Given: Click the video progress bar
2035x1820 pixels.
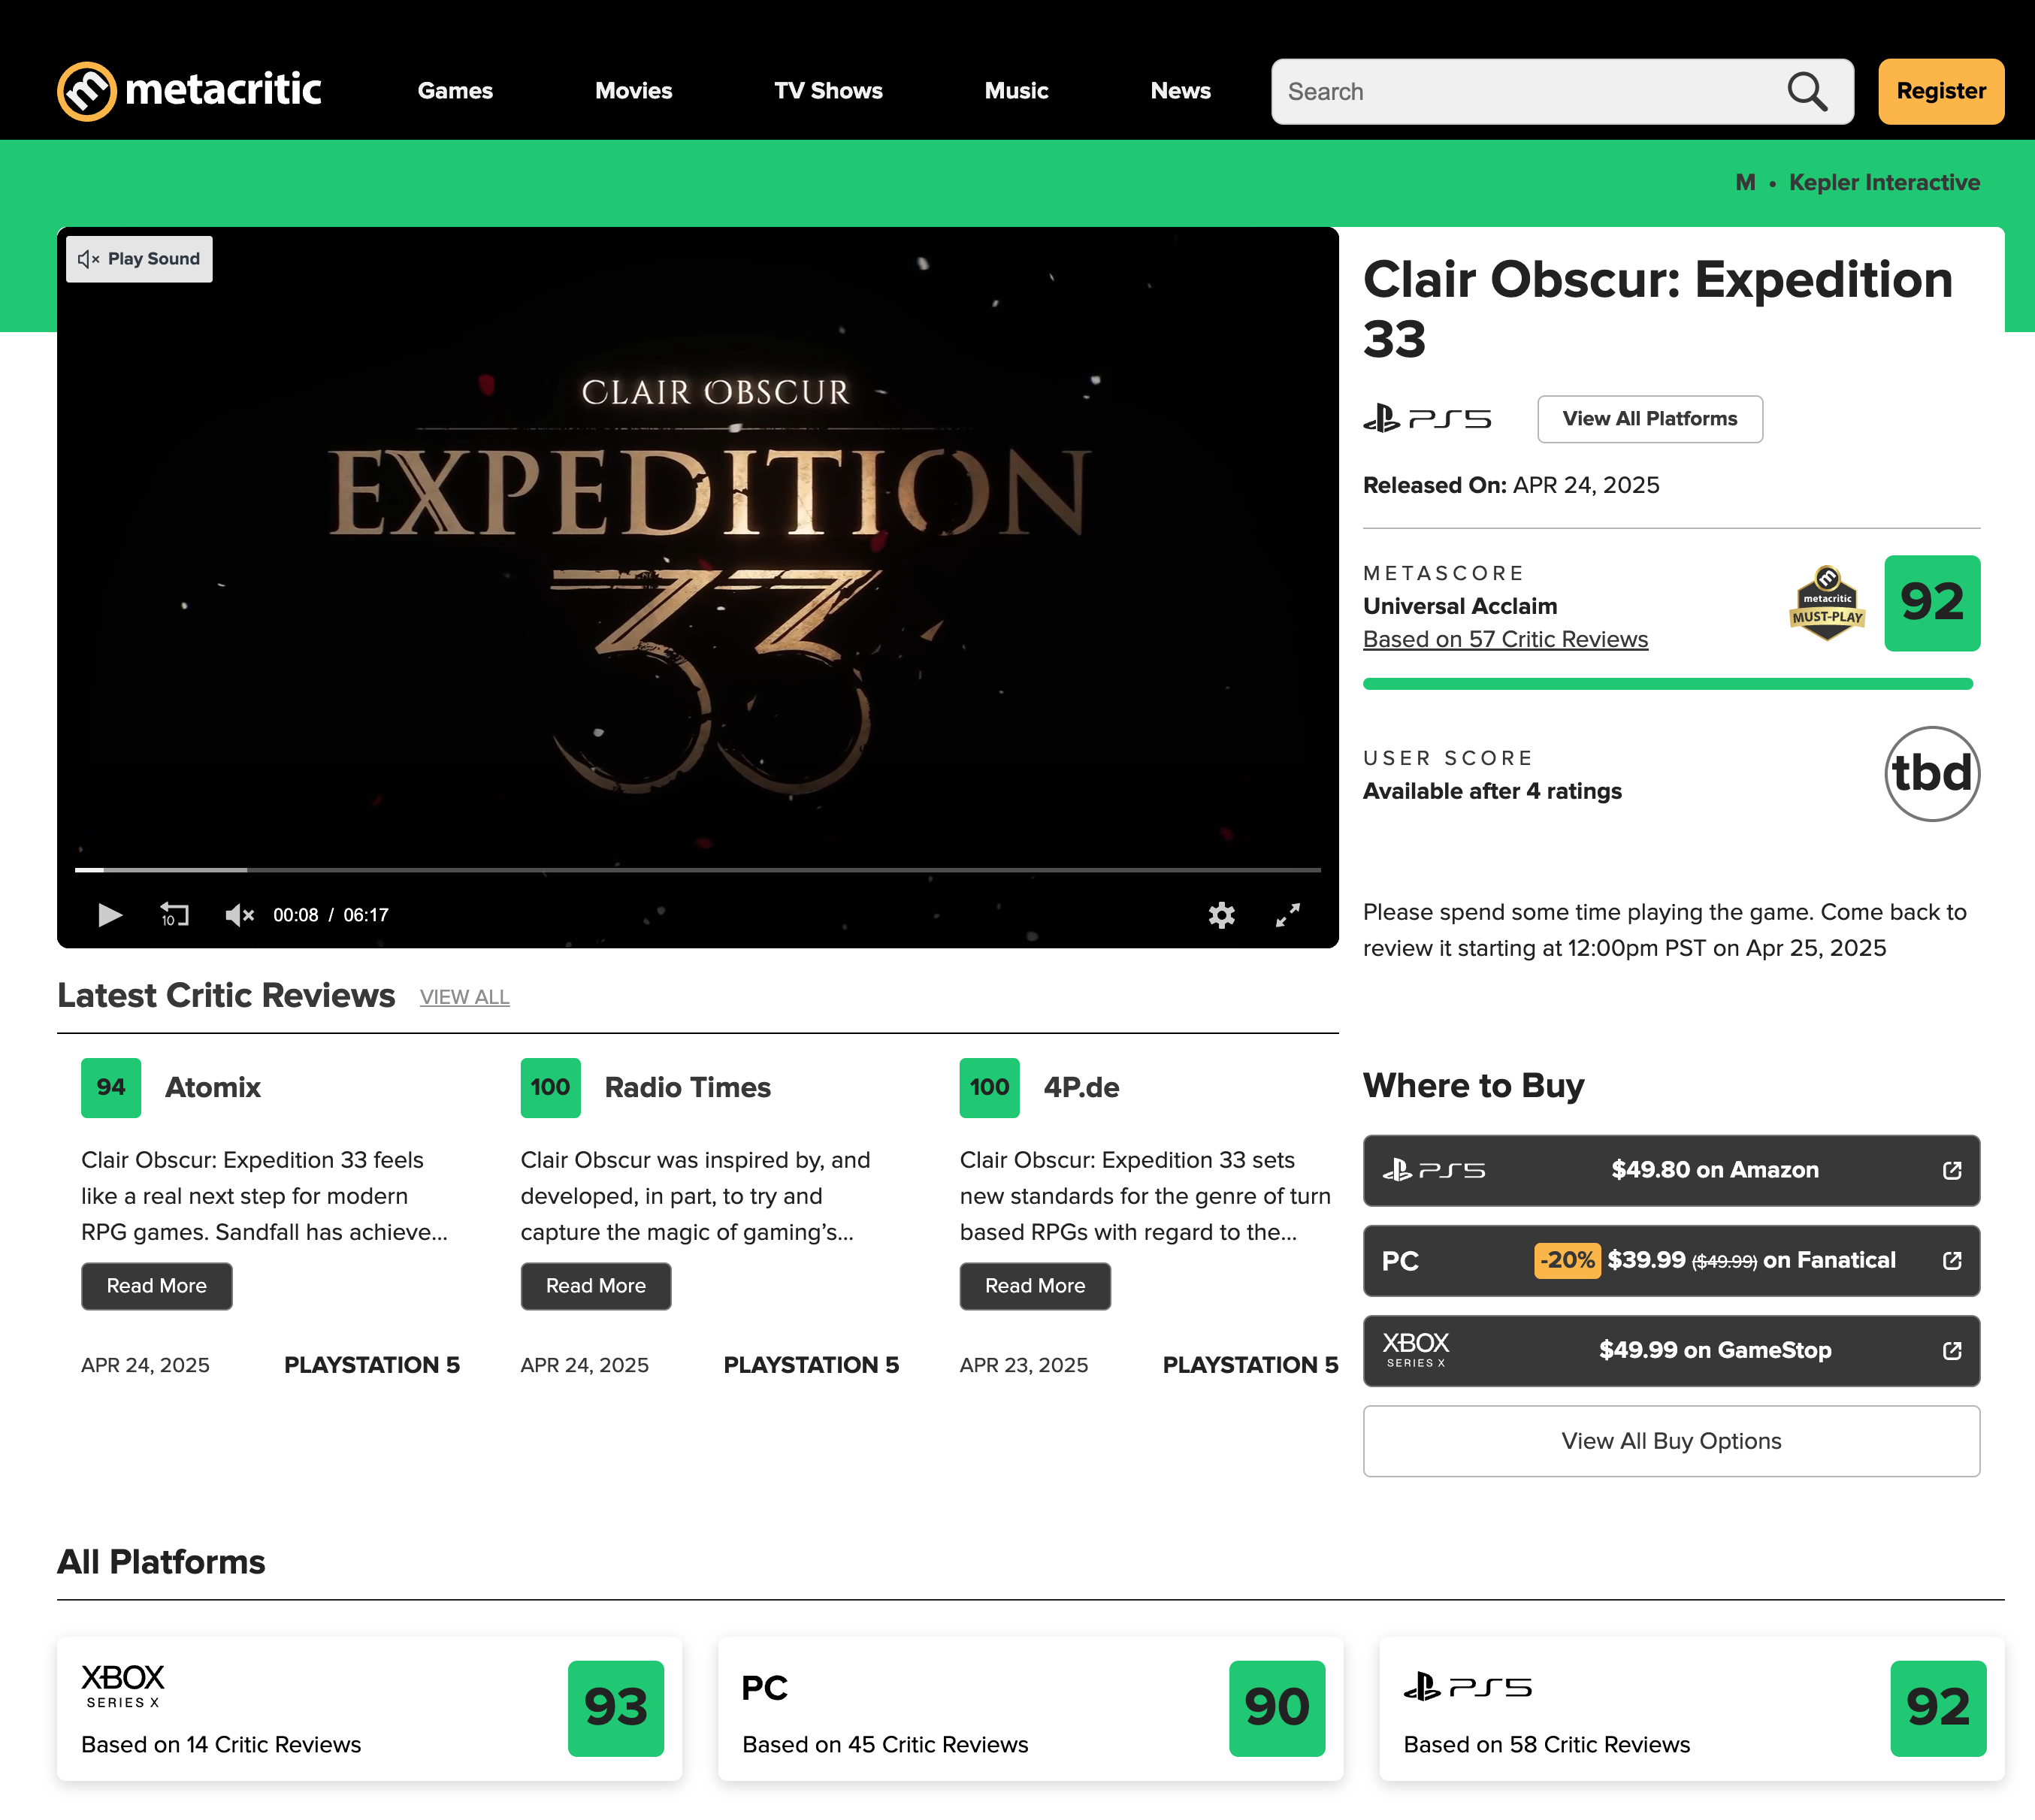Looking at the screenshot, I should (697, 870).
